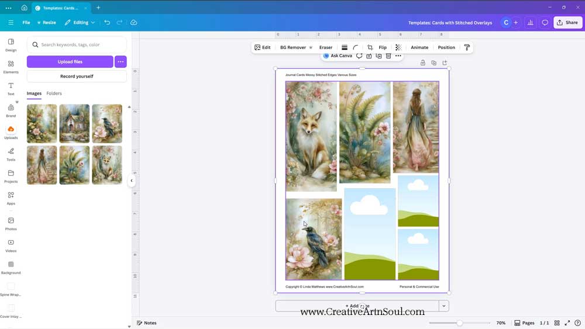Open the Videos panel
The image size is (585, 329).
click(x=11, y=246)
